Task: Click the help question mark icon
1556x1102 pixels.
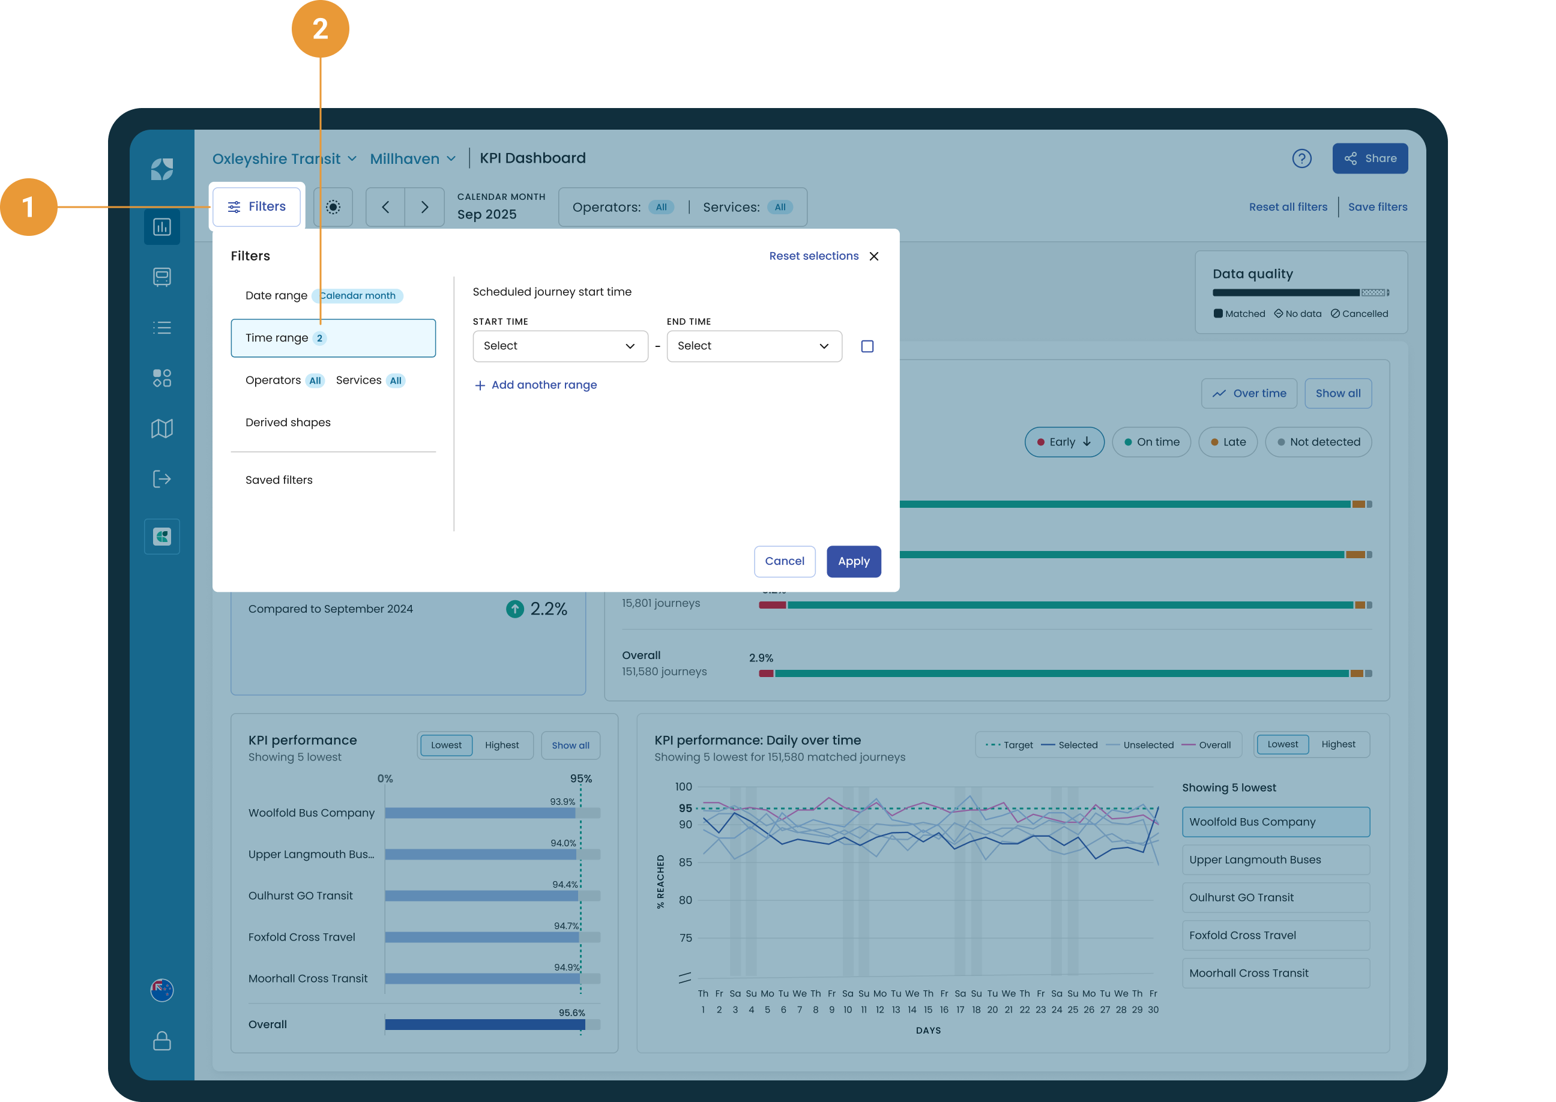Action: pos(1301,158)
